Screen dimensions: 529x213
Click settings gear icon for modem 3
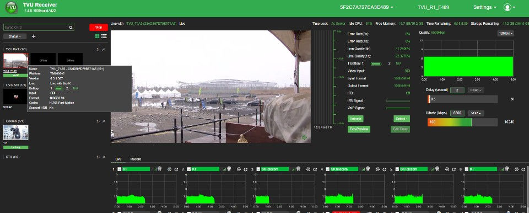point(309,169)
